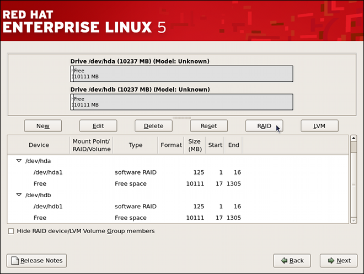Collapse the /dev/hda tree node

tap(19, 161)
